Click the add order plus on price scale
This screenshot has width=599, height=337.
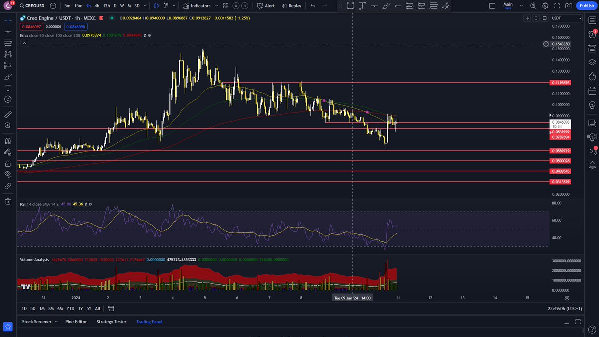(547, 44)
